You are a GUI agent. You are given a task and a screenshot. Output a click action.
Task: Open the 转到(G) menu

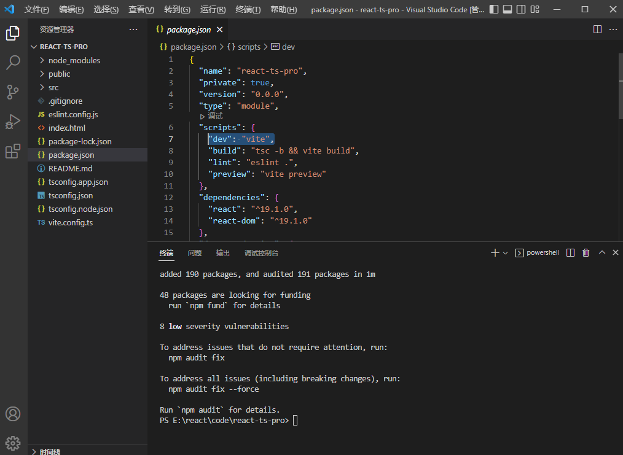coord(177,10)
